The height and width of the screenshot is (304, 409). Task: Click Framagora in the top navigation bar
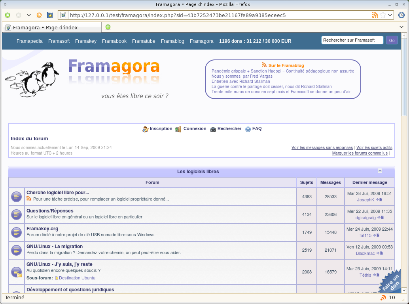pyautogui.click(x=202, y=41)
